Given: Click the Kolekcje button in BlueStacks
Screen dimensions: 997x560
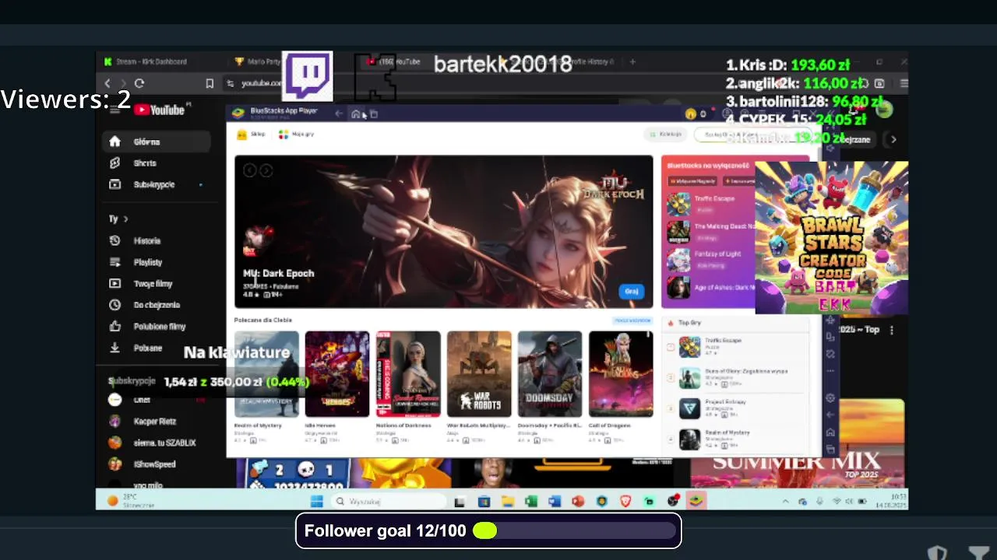Looking at the screenshot, I should tap(664, 135).
